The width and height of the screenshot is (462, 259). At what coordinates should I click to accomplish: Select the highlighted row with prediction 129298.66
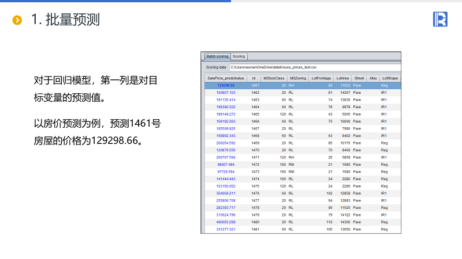pos(300,85)
